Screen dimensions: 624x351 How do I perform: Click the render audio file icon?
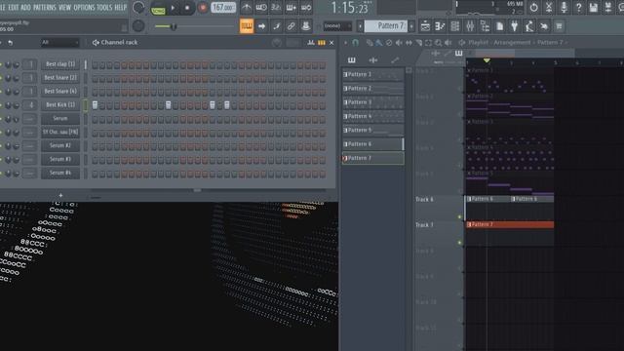(608, 7)
